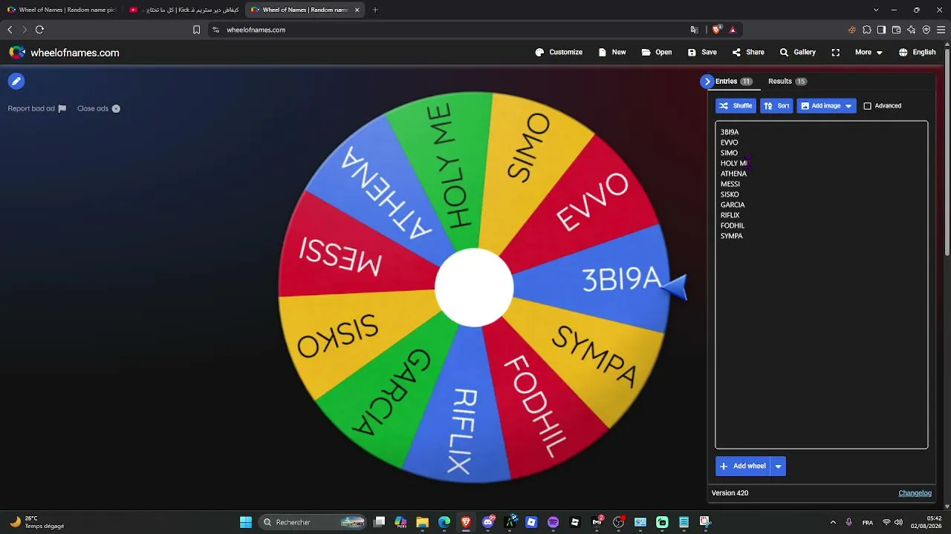The image size is (951, 534).
Task: Open Brave Shields lion icon
Action: (x=716, y=30)
